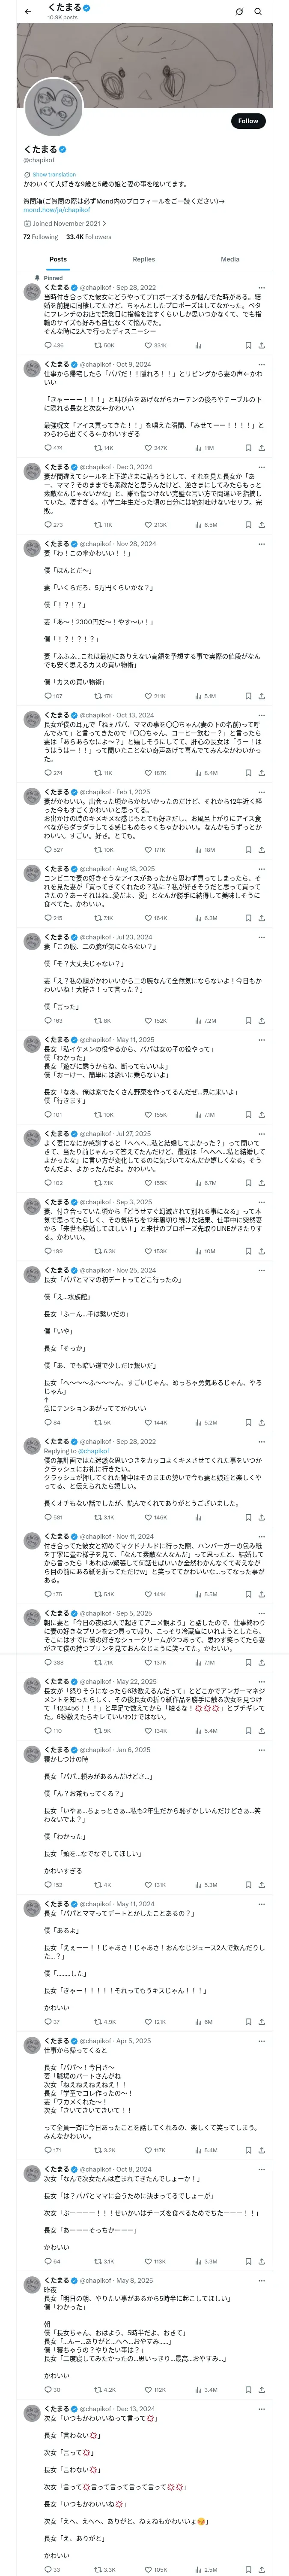Screen dimensions: 289x2576
Task: Switch to the Replies tab
Action: click(x=143, y=259)
